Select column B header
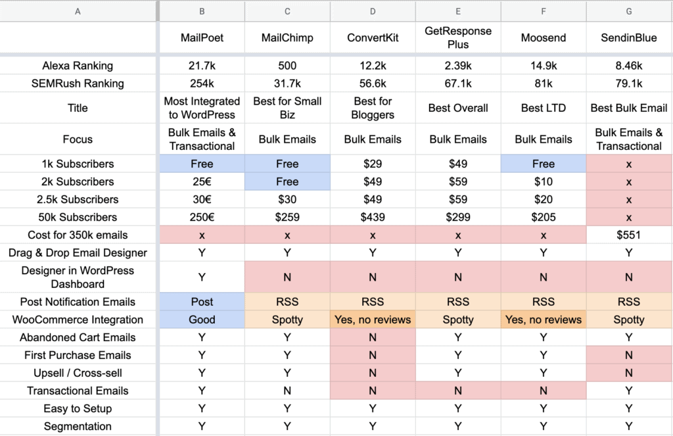 [x=202, y=11]
